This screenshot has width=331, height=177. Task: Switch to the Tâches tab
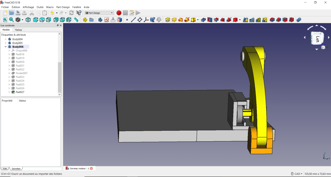18,30
